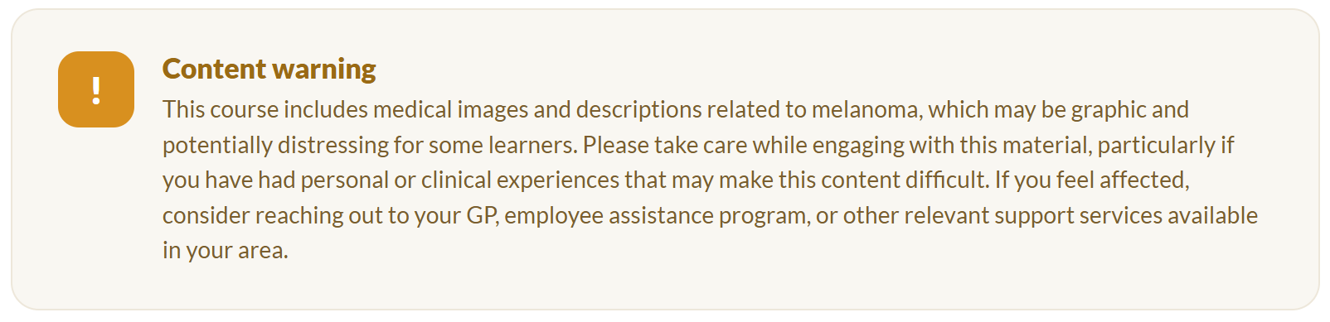Click 'particularly if' at end of second line
Image resolution: width=1330 pixels, height=322 pixels.
tap(1166, 146)
